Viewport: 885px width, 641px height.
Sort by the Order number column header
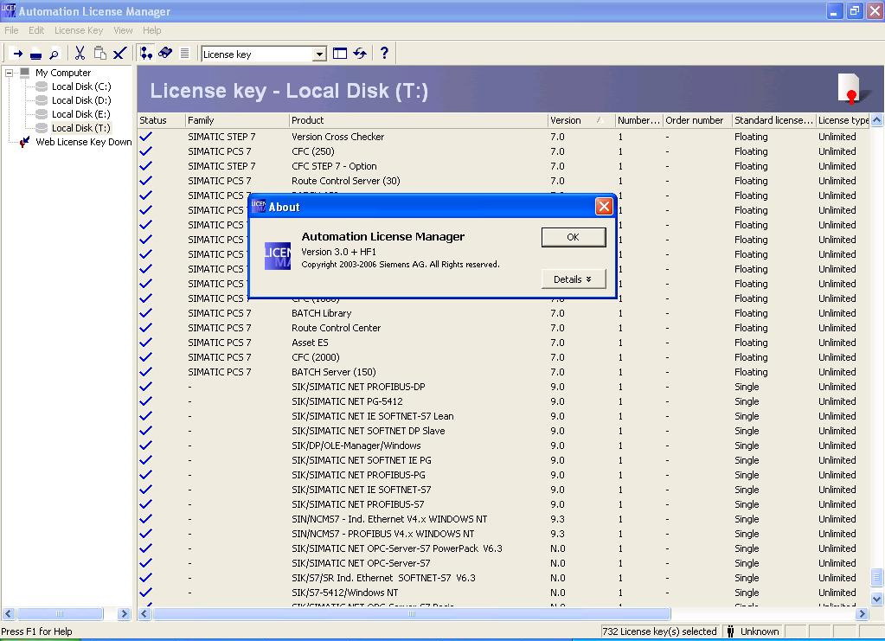(x=697, y=120)
